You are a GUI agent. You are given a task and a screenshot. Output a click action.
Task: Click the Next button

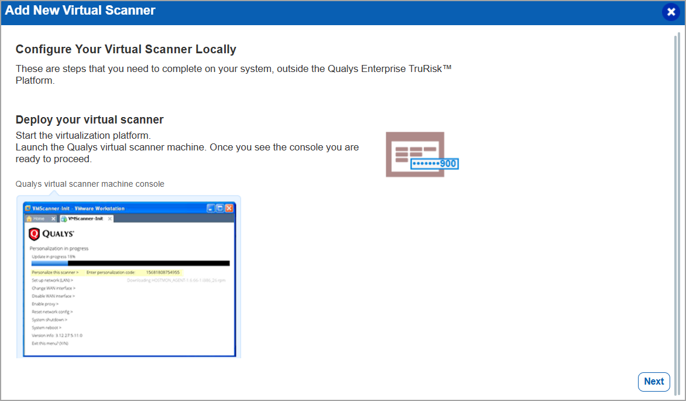click(654, 382)
